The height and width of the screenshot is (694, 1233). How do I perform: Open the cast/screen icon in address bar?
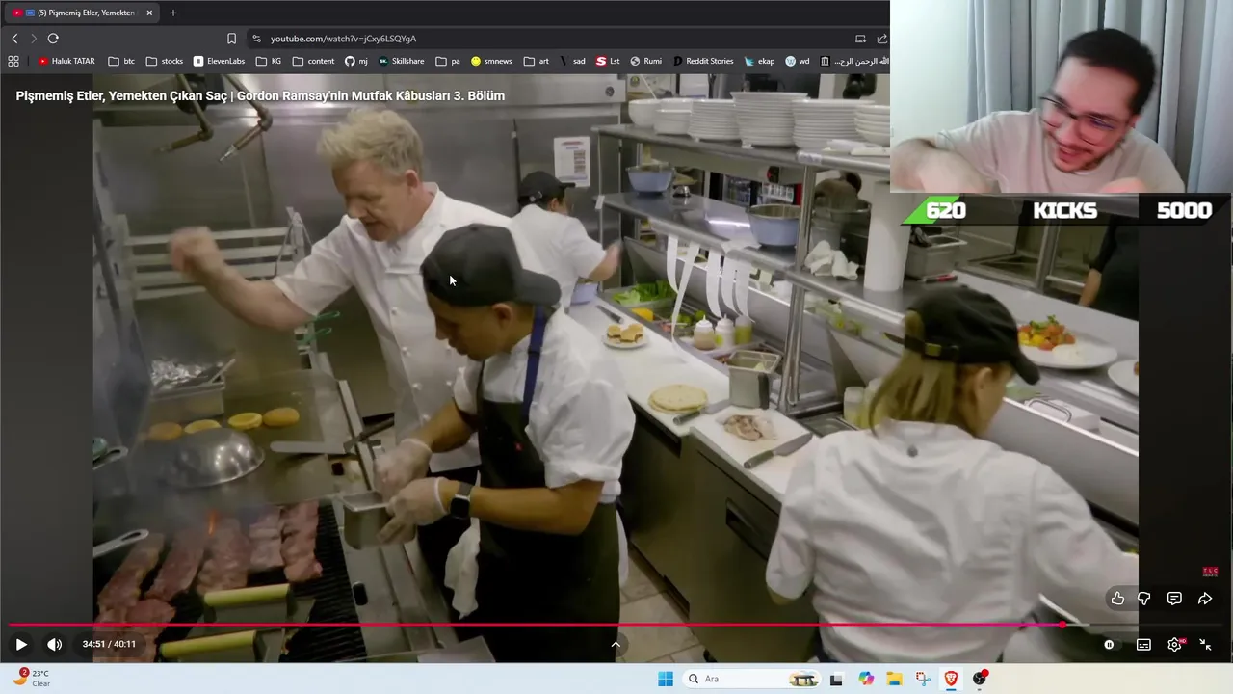coord(860,39)
